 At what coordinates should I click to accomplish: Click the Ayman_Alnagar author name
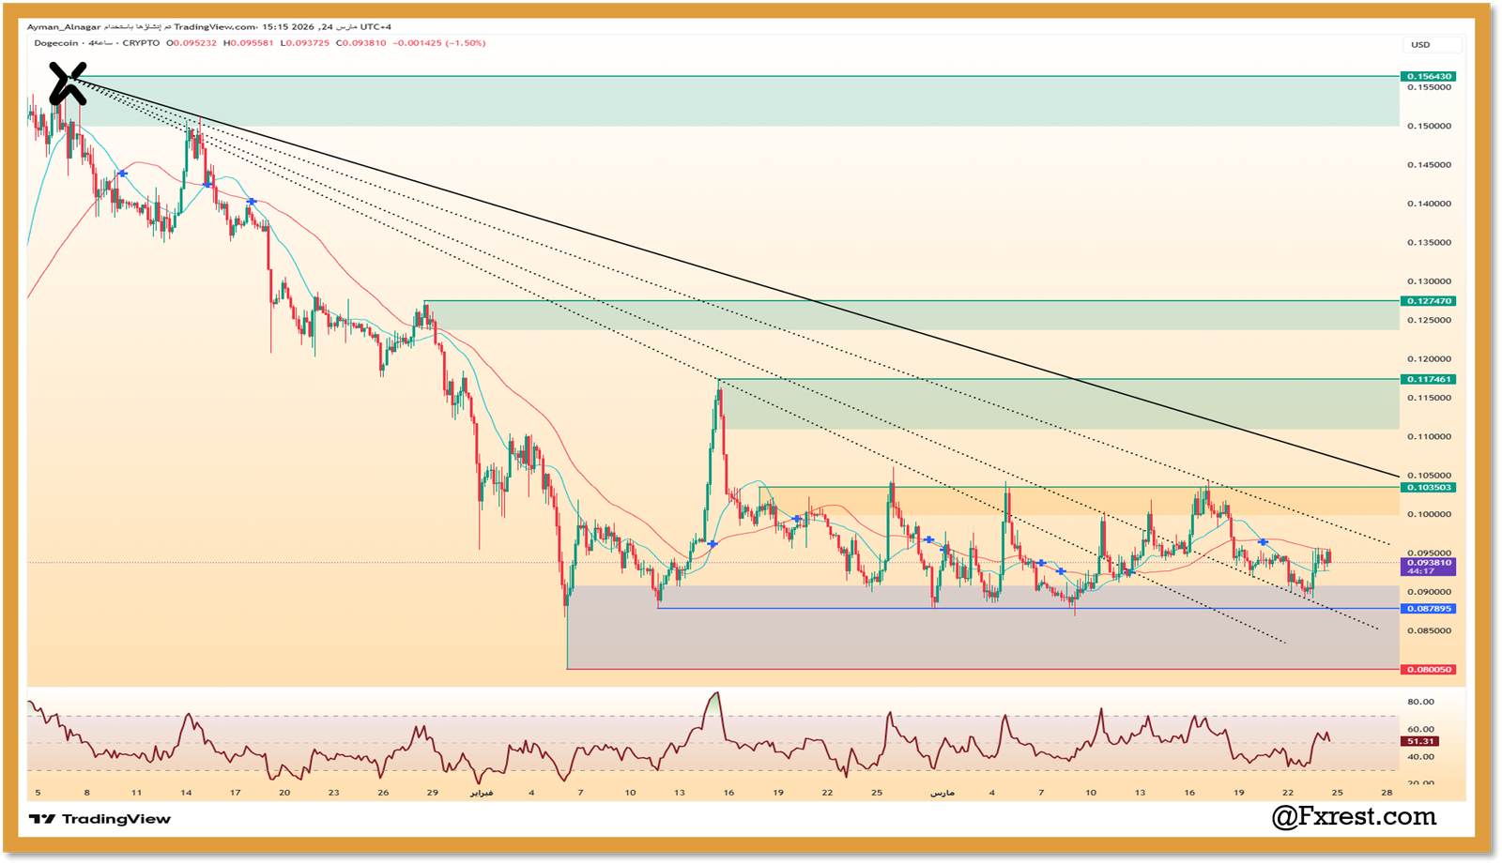coord(64,27)
